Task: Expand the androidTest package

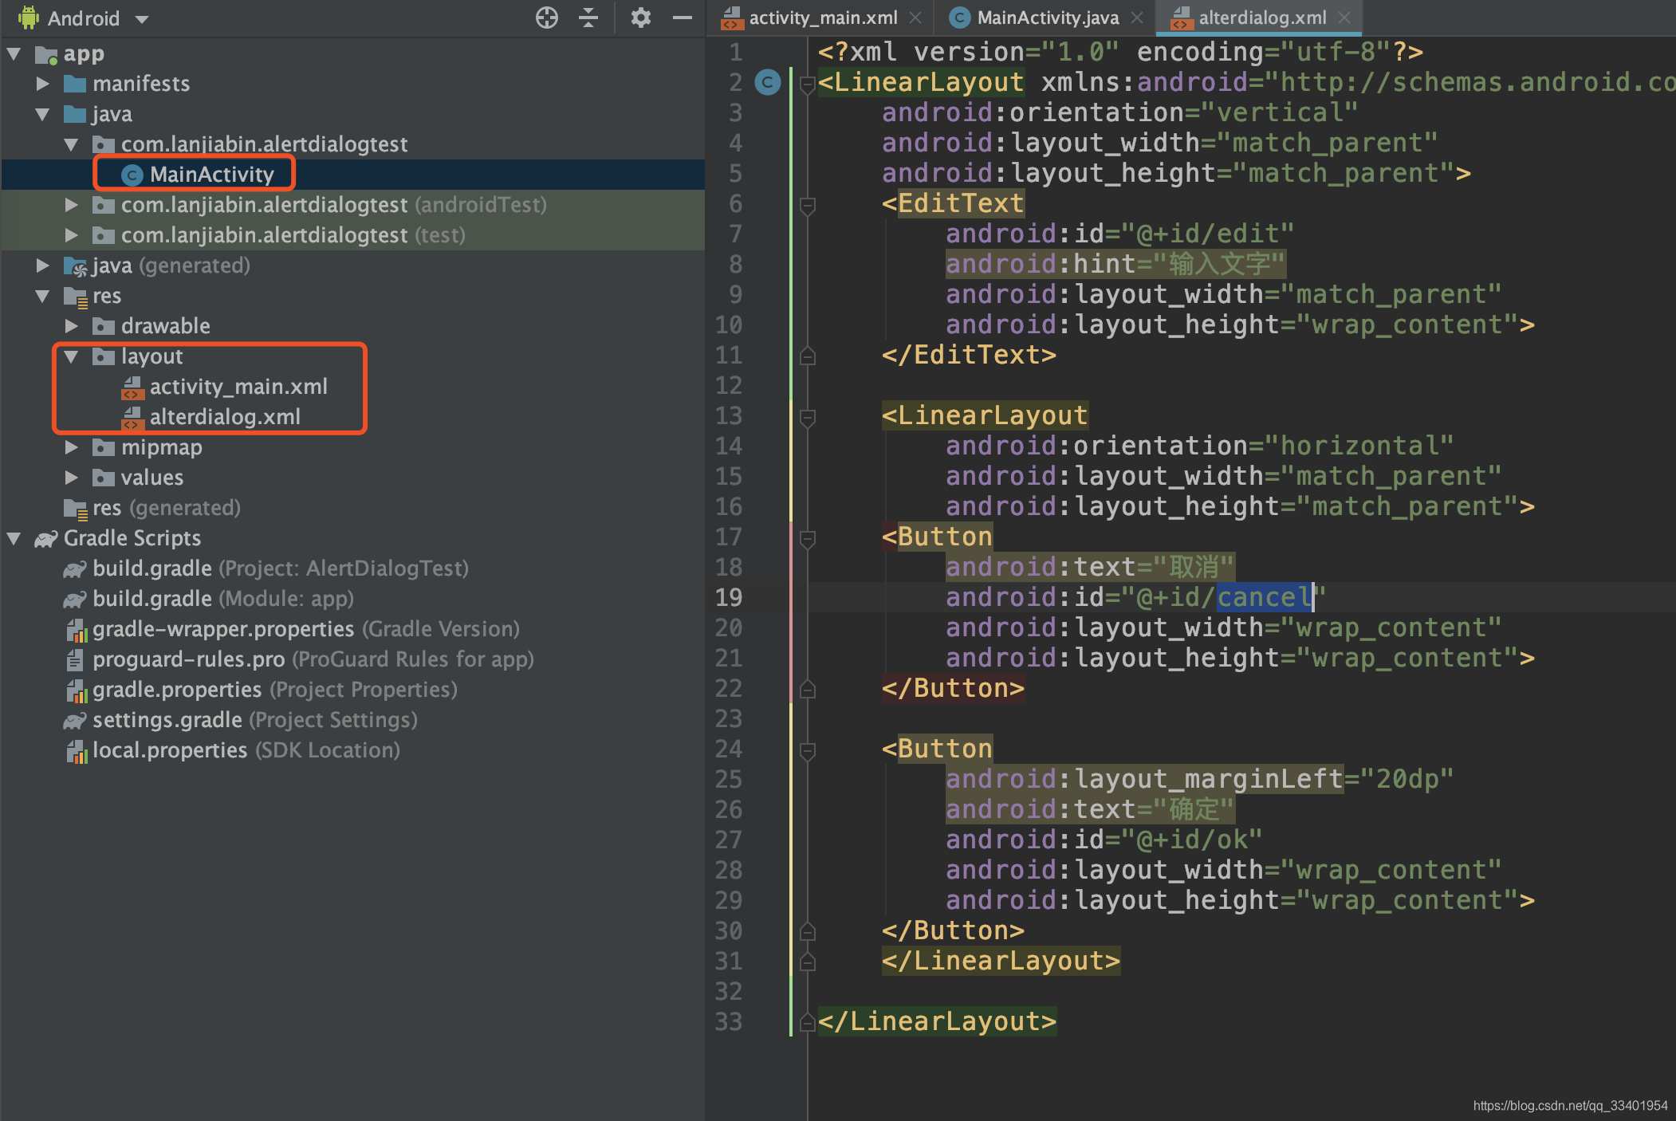Action: click(72, 205)
